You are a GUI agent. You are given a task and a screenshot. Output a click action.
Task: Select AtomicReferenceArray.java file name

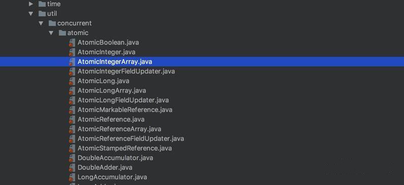click(x=119, y=129)
